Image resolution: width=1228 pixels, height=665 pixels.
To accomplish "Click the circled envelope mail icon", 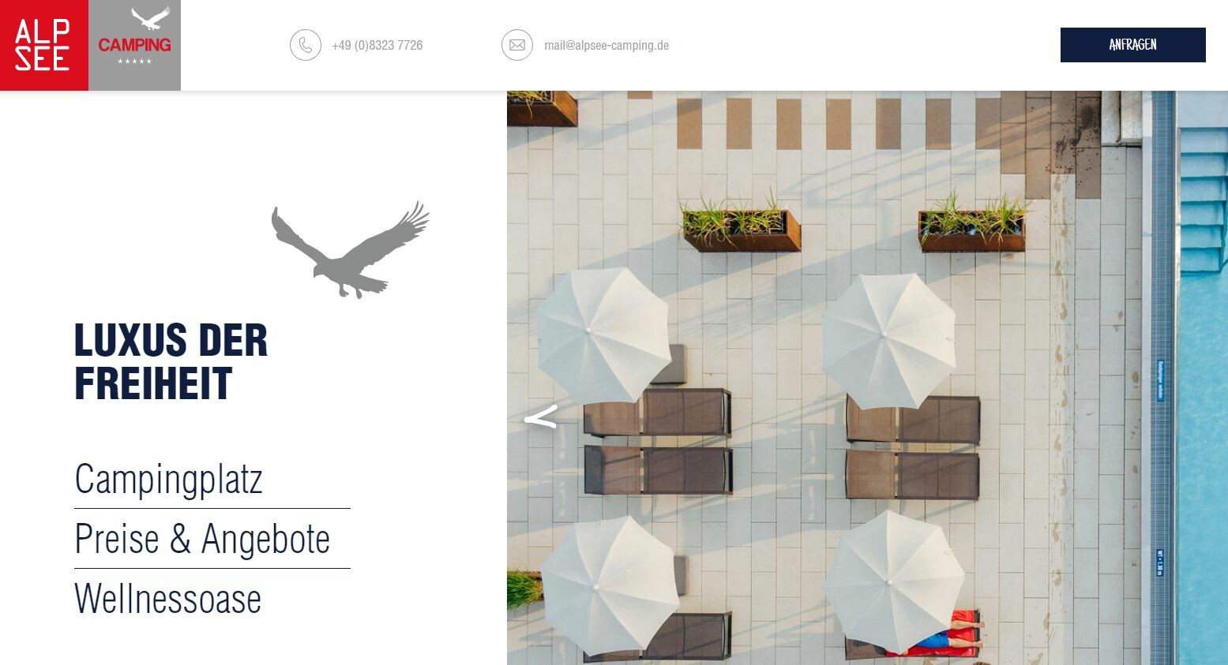I will pos(517,45).
